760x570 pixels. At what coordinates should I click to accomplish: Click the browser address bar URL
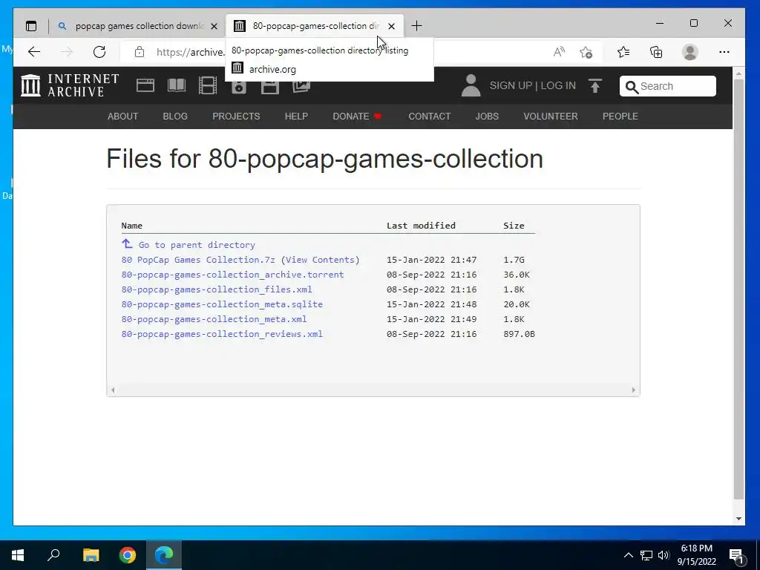(x=189, y=53)
